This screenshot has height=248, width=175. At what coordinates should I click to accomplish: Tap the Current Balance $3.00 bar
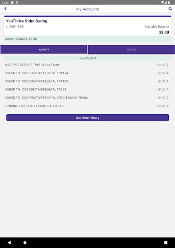point(88,39)
